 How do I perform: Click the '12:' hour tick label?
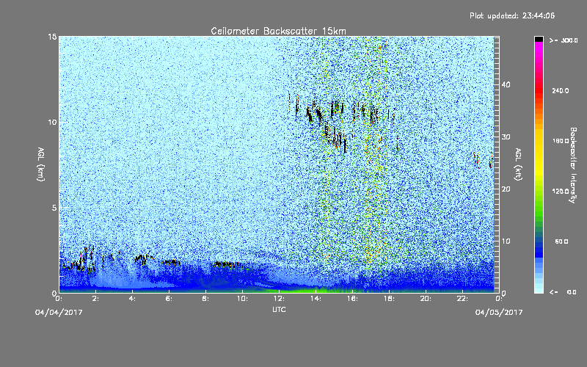point(280,299)
